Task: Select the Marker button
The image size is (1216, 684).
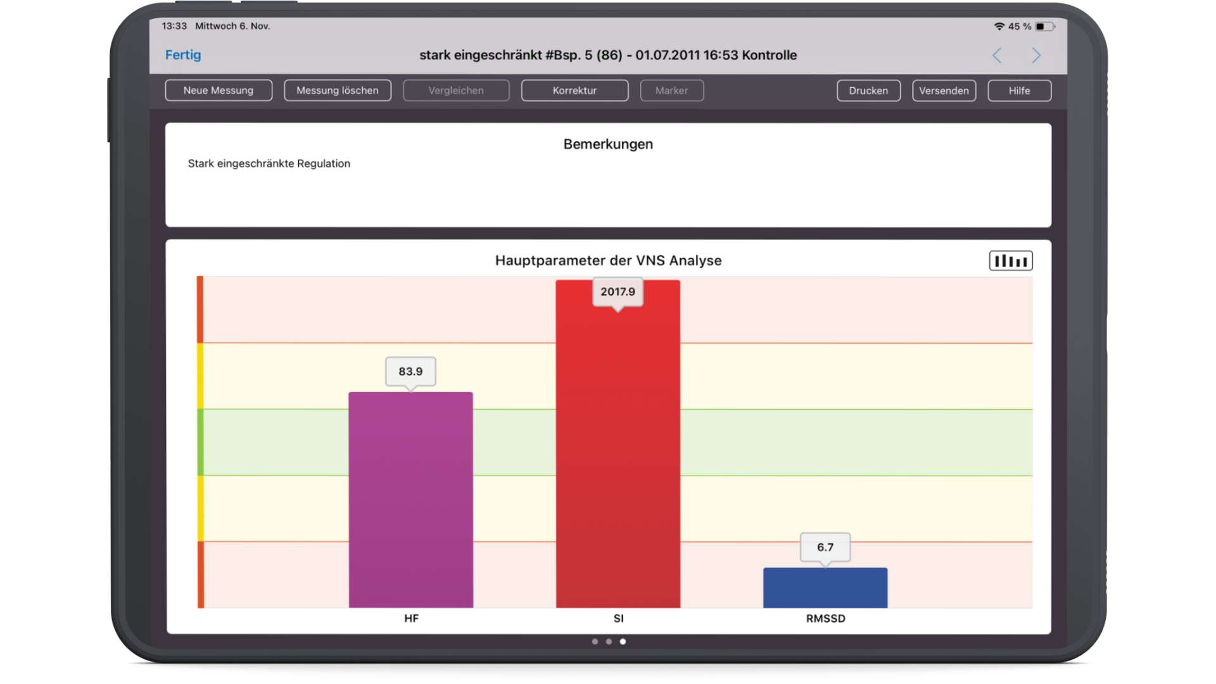Action: coord(672,91)
